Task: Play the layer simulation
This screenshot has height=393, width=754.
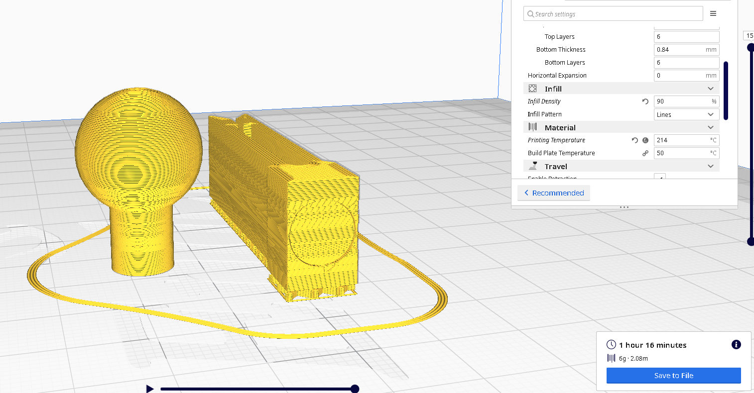Action: [149, 389]
